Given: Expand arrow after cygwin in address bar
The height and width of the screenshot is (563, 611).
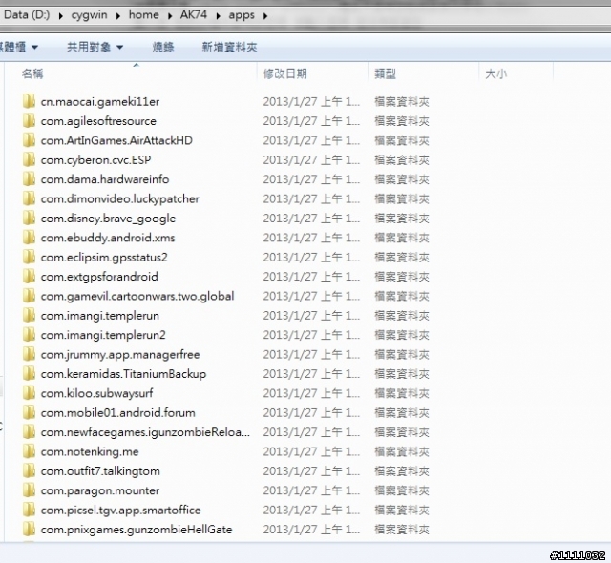Looking at the screenshot, I should 118,16.
